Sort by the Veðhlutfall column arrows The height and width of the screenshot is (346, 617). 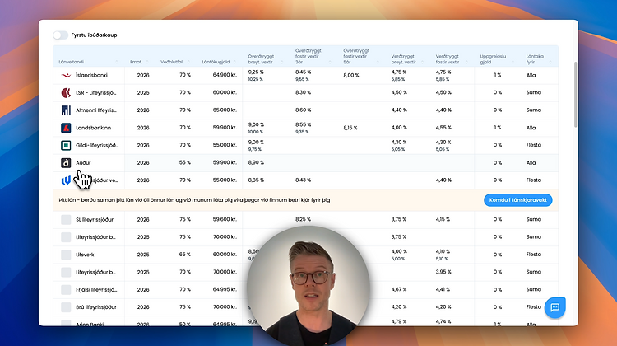[188, 62]
